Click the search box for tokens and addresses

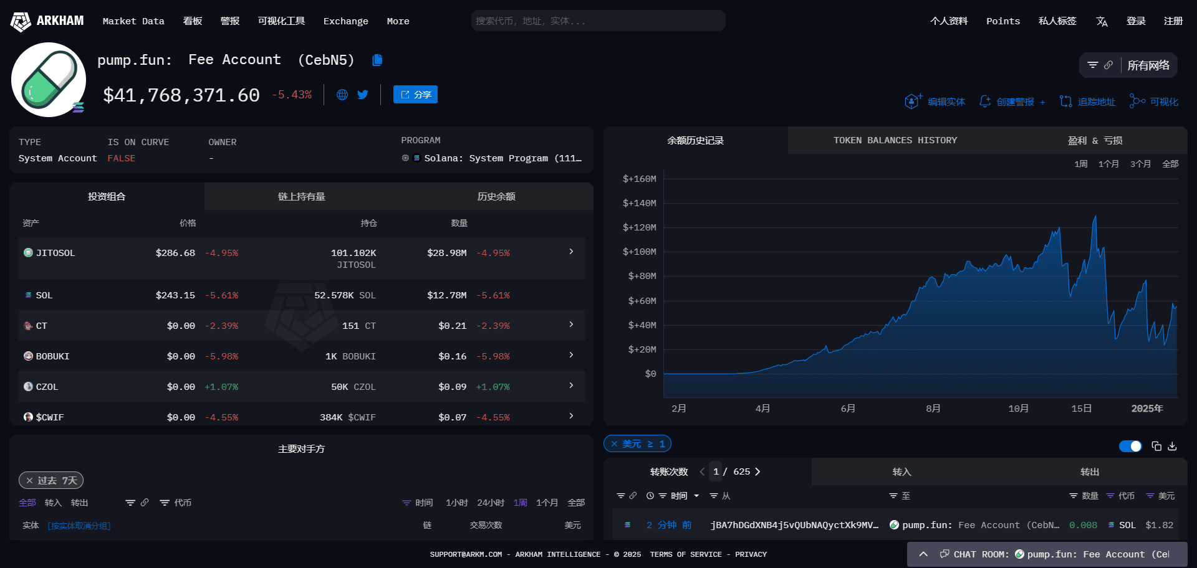pyautogui.click(x=598, y=21)
